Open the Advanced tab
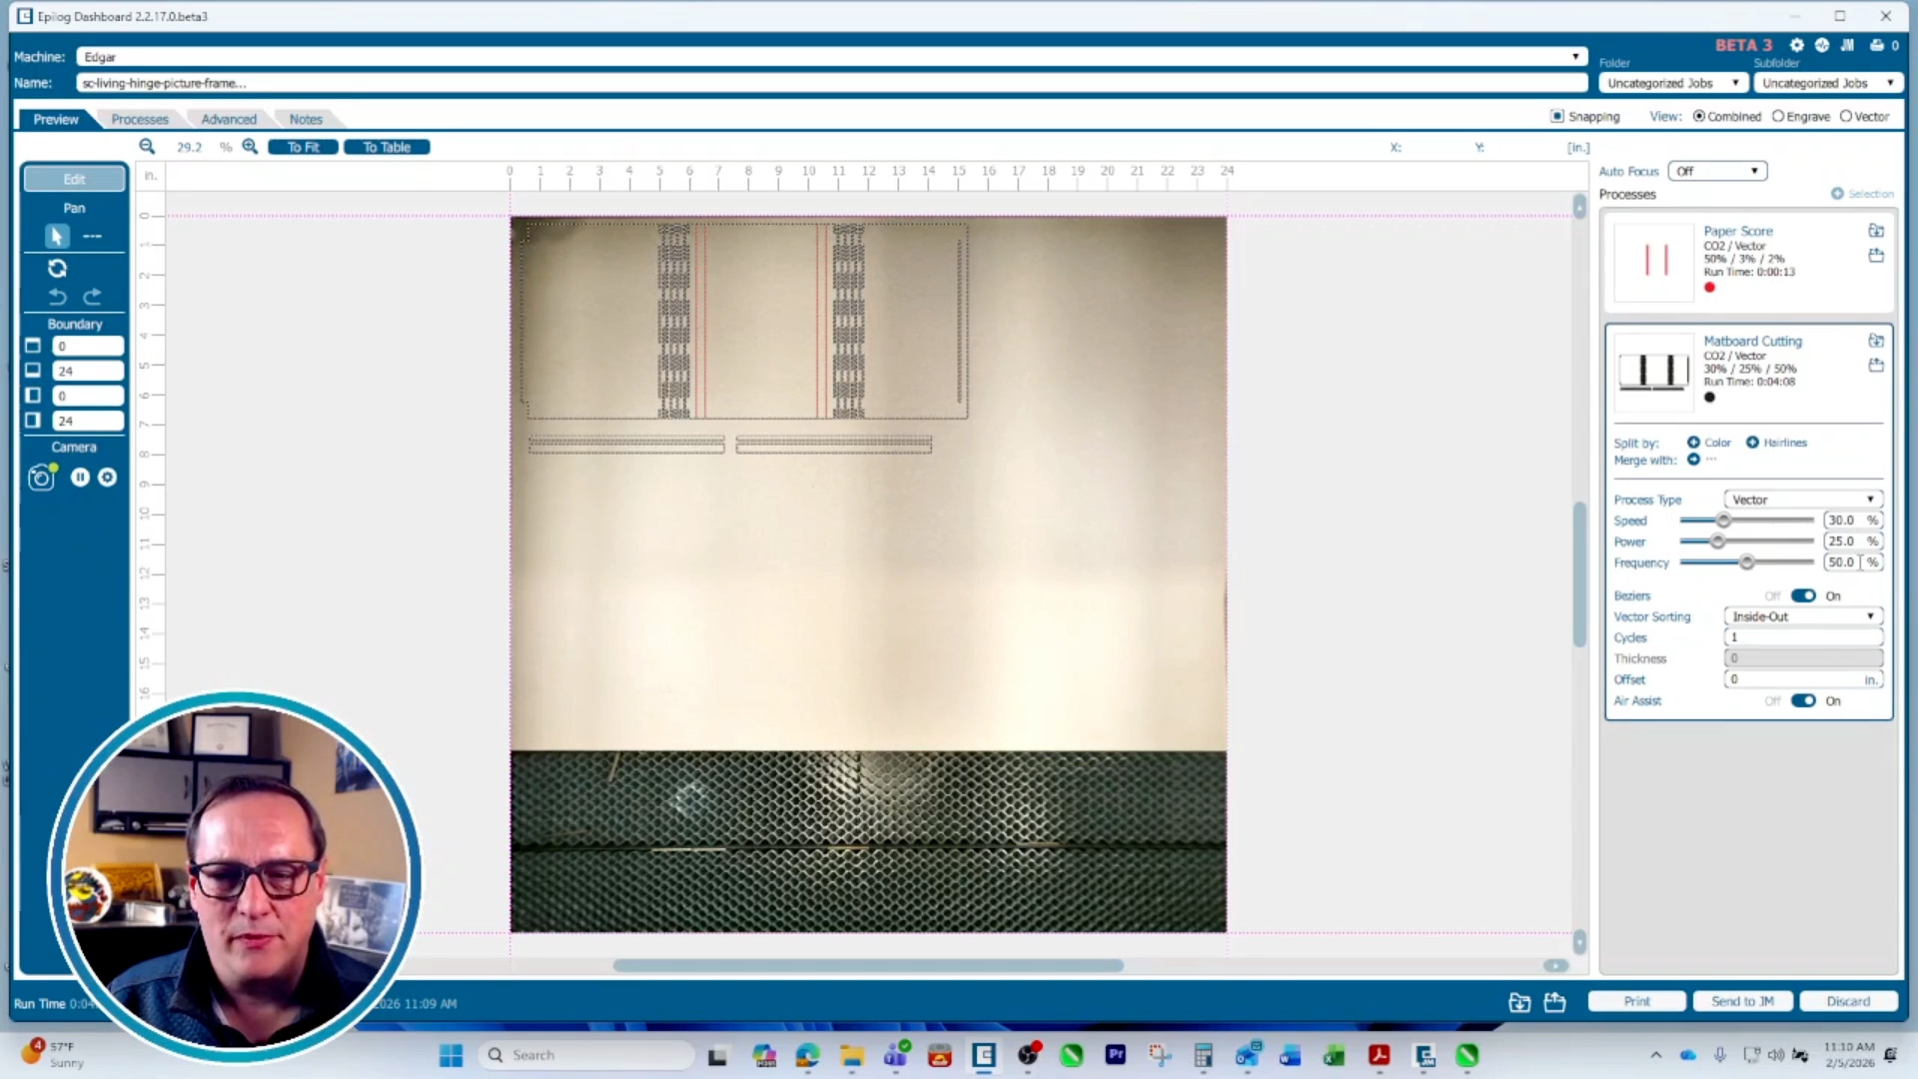 tap(229, 119)
